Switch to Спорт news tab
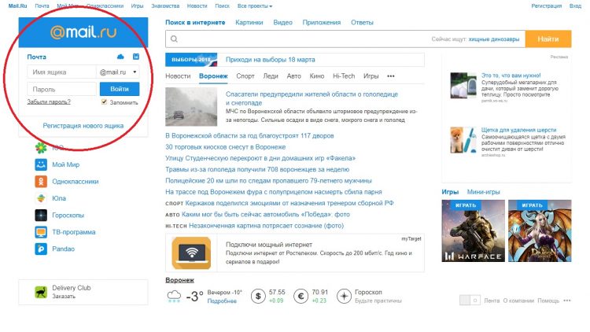The height and width of the screenshot is (332, 590). coord(245,76)
